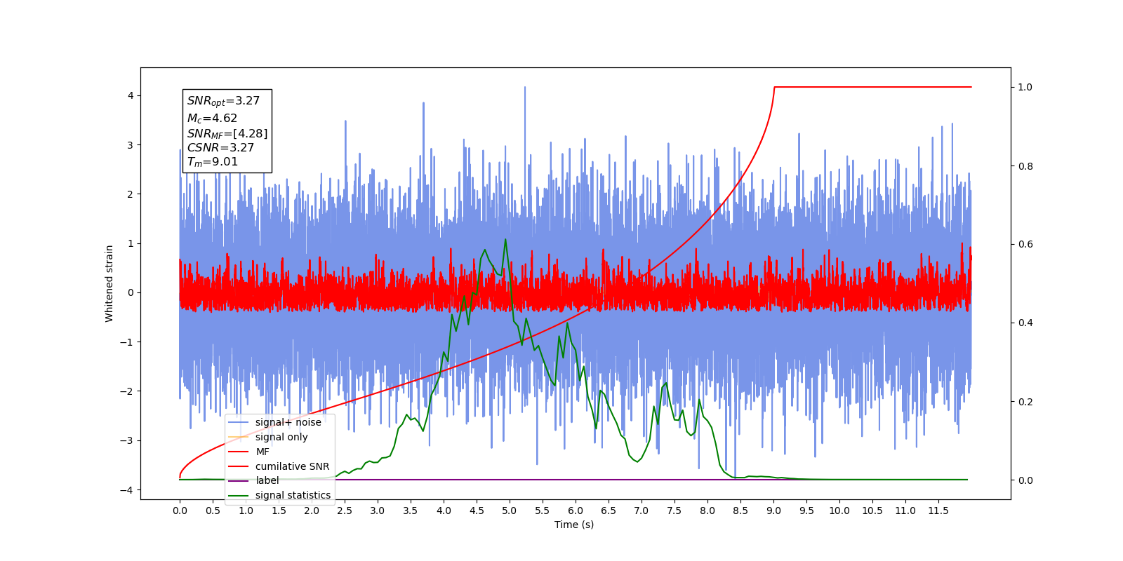
Task: Click the left y-axis tick label −4
Action: [x=128, y=489]
